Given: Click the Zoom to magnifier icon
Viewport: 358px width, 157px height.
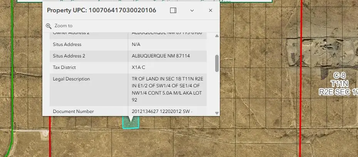Looking at the screenshot, I should pyautogui.click(x=49, y=26).
